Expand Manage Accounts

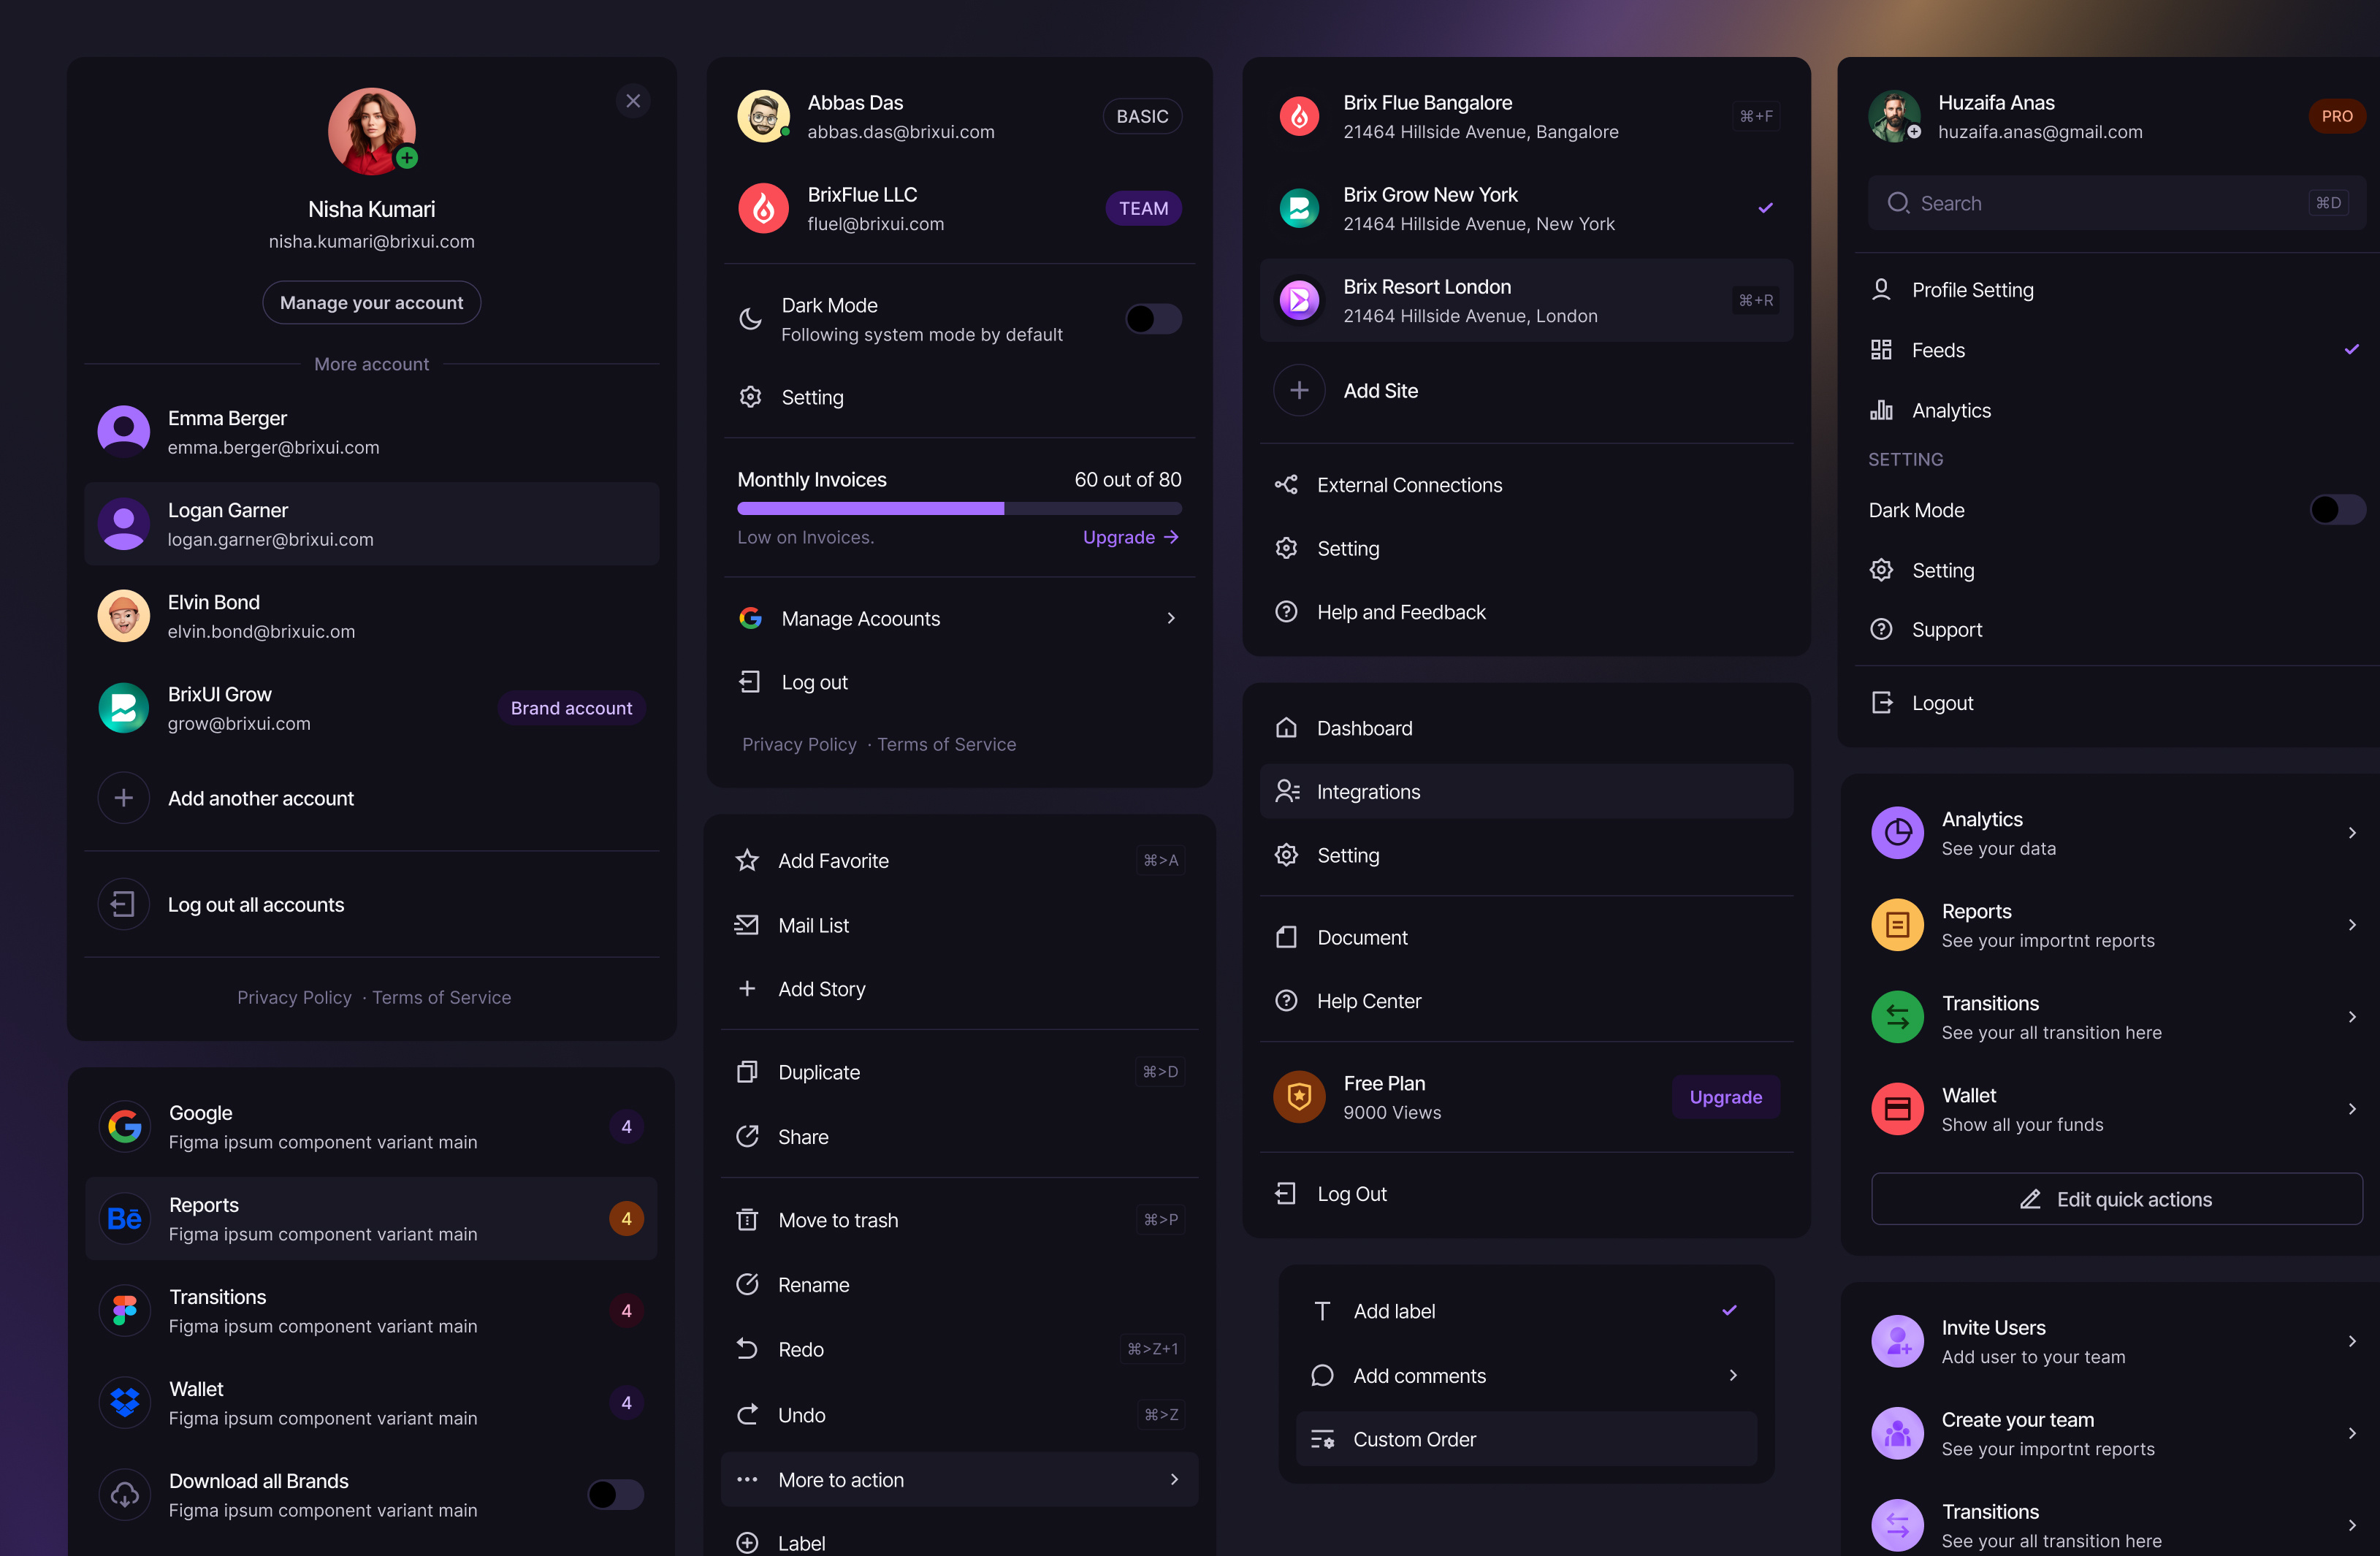pyautogui.click(x=1170, y=618)
